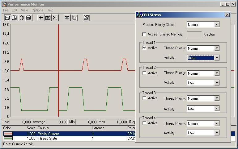Maximize the Performance Monitor window

228,4
